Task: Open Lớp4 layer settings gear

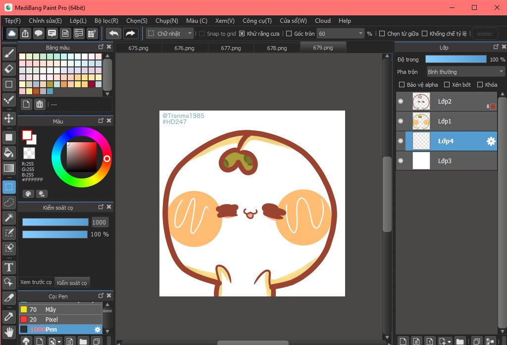Action: click(491, 141)
